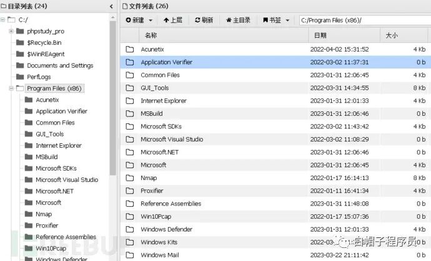This screenshot has height=261, width=431.
Task: Click the 文件列表 (26) panel title
Action: (x=149, y=6)
